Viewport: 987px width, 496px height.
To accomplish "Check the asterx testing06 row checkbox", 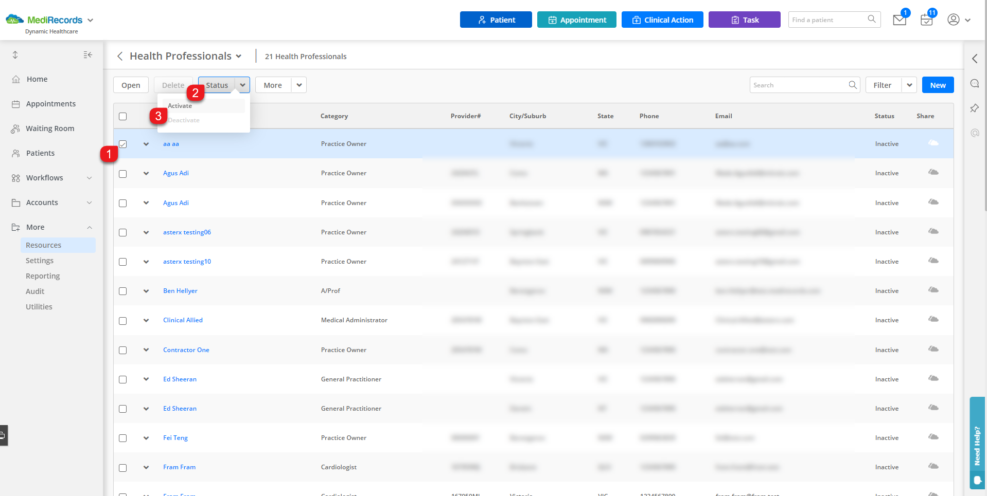I will (122, 232).
